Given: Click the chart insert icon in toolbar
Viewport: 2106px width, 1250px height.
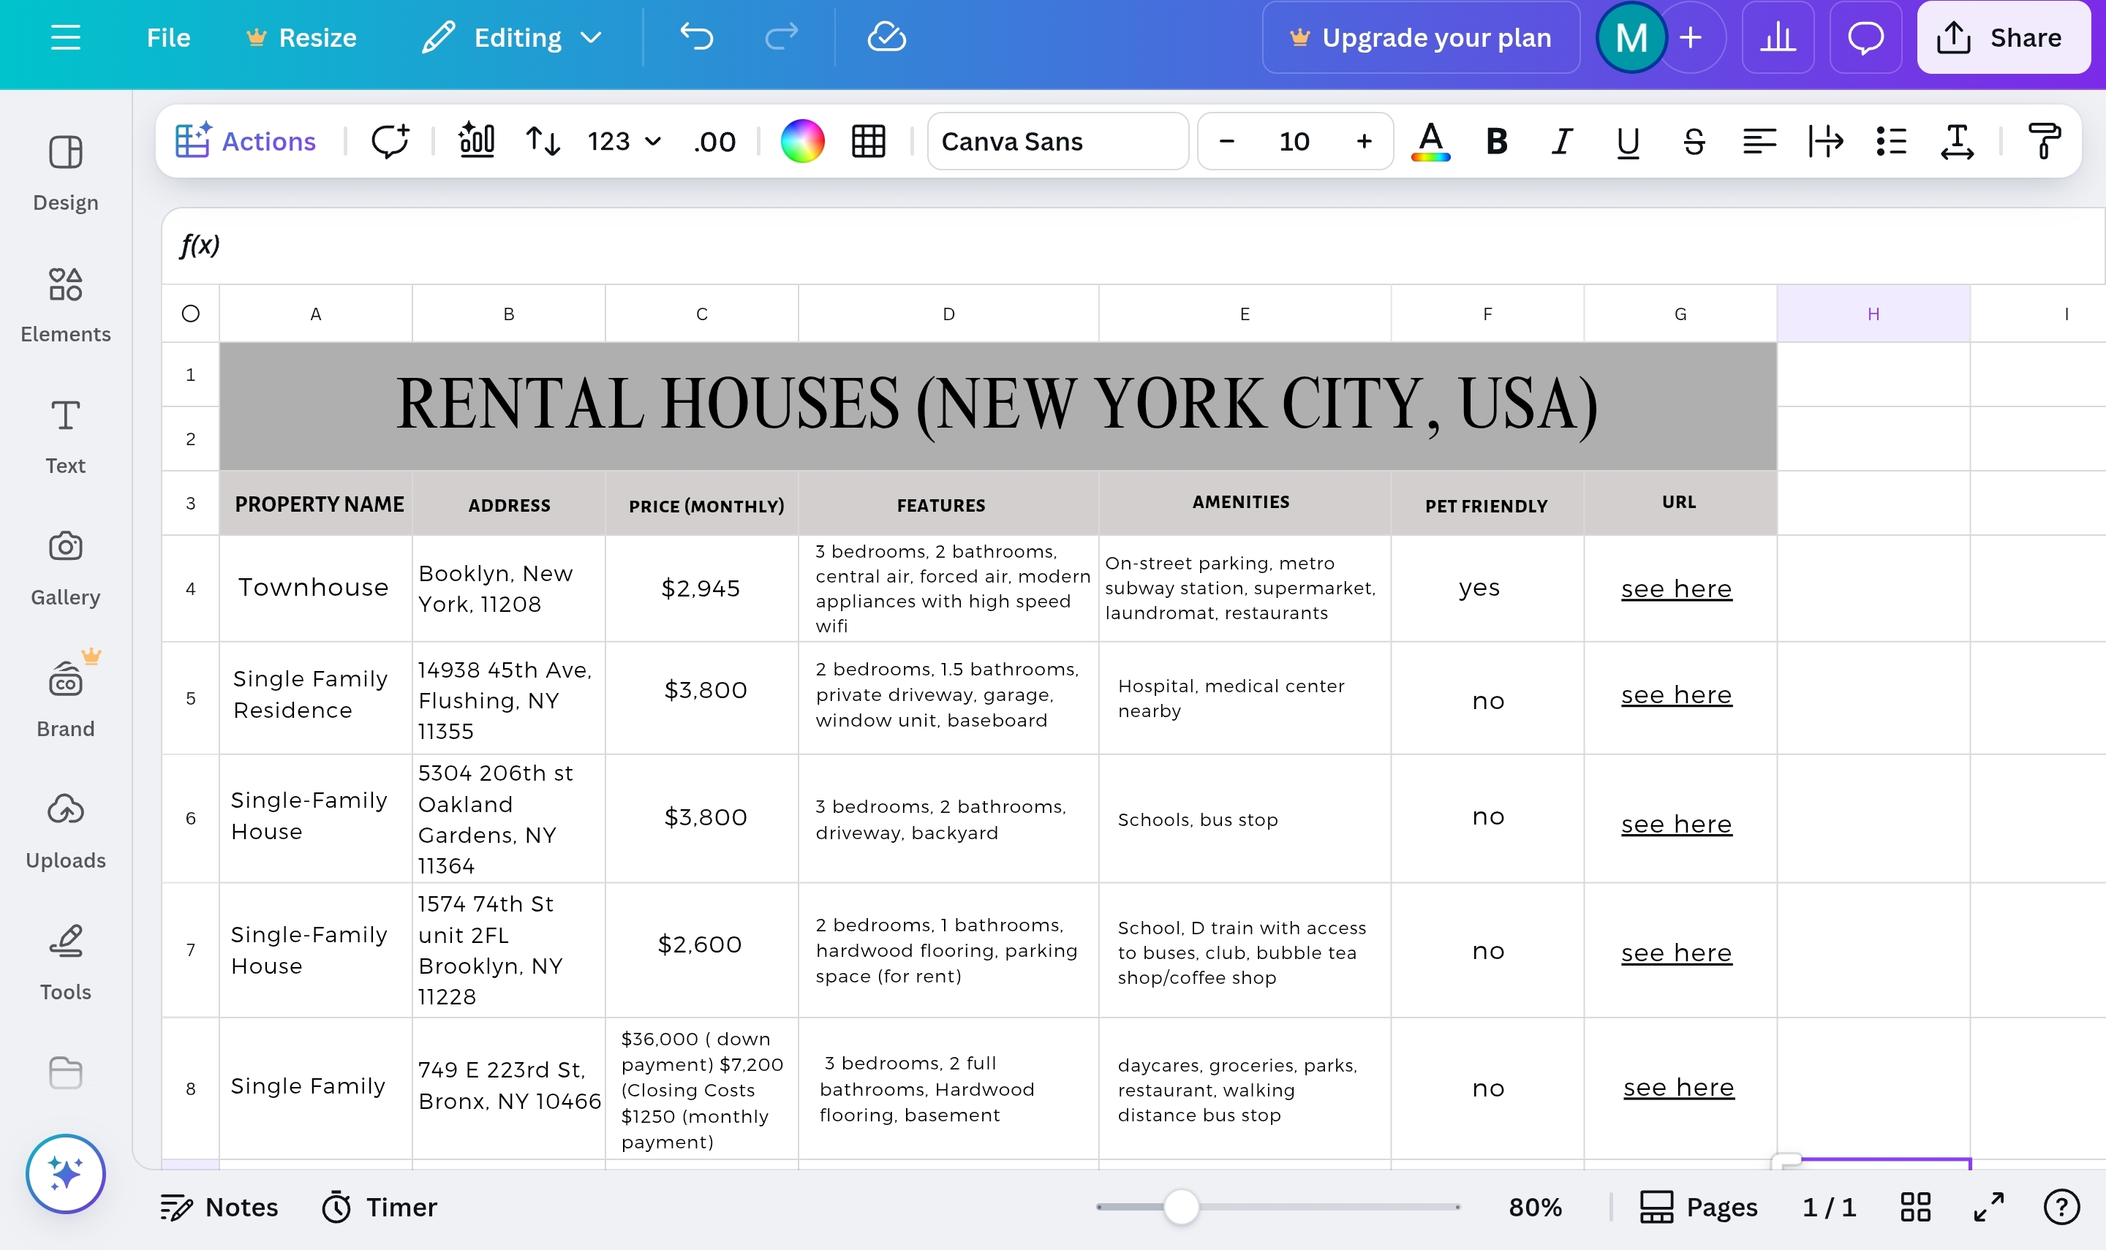Looking at the screenshot, I should (476, 140).
